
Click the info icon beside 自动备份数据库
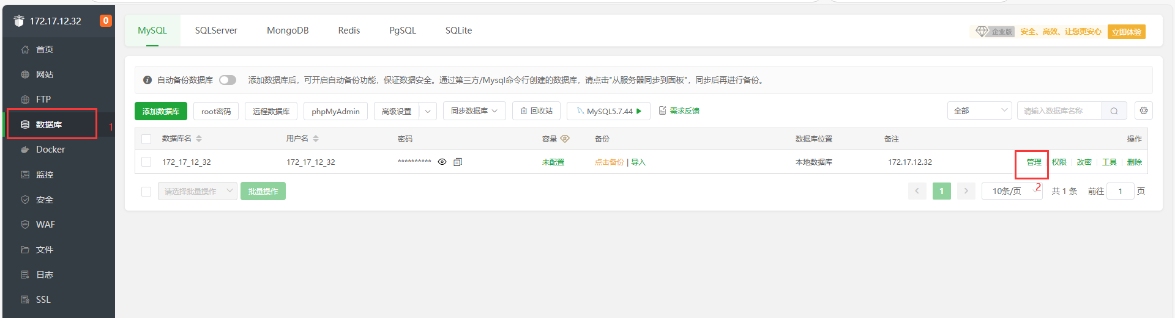tap(147, 80)
